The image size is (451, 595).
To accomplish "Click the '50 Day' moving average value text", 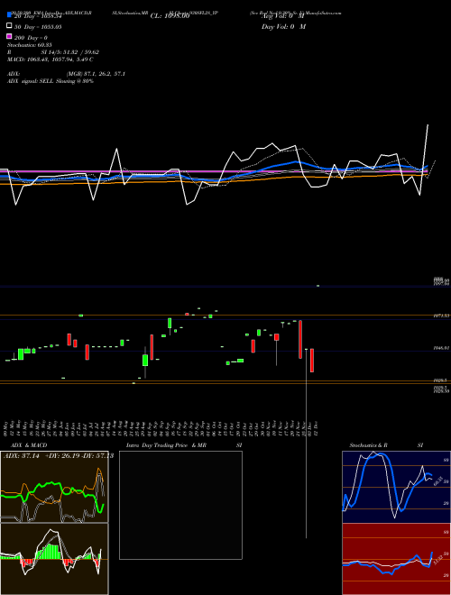I will 38,27.
